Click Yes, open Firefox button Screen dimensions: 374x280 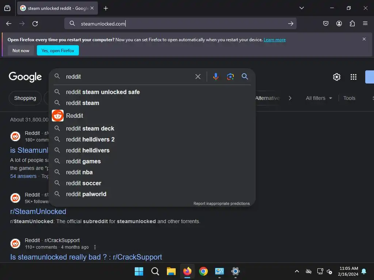pyautogui.click(x=58, y=50)
